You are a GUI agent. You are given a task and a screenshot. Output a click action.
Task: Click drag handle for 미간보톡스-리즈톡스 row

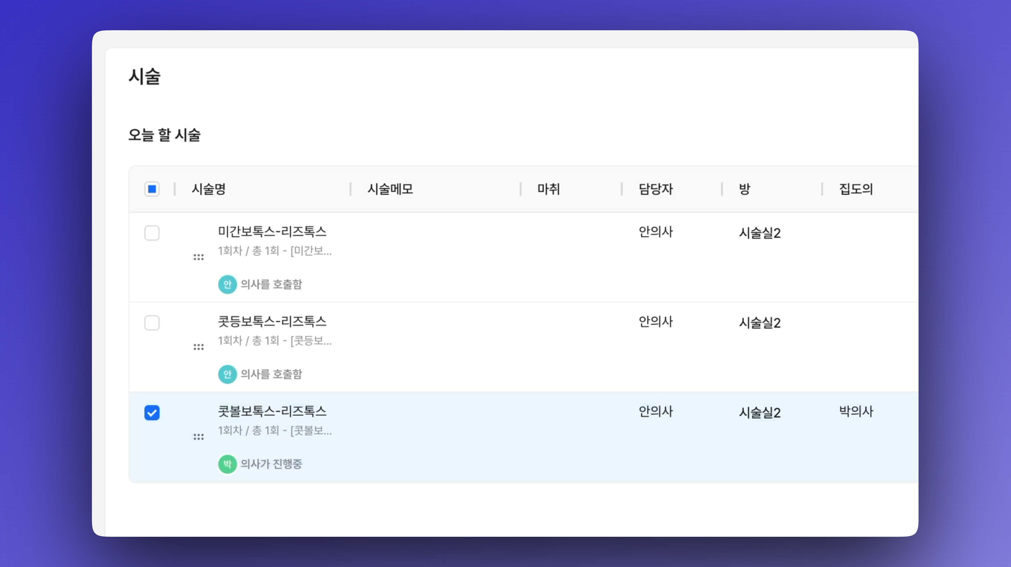pos(199,257)
